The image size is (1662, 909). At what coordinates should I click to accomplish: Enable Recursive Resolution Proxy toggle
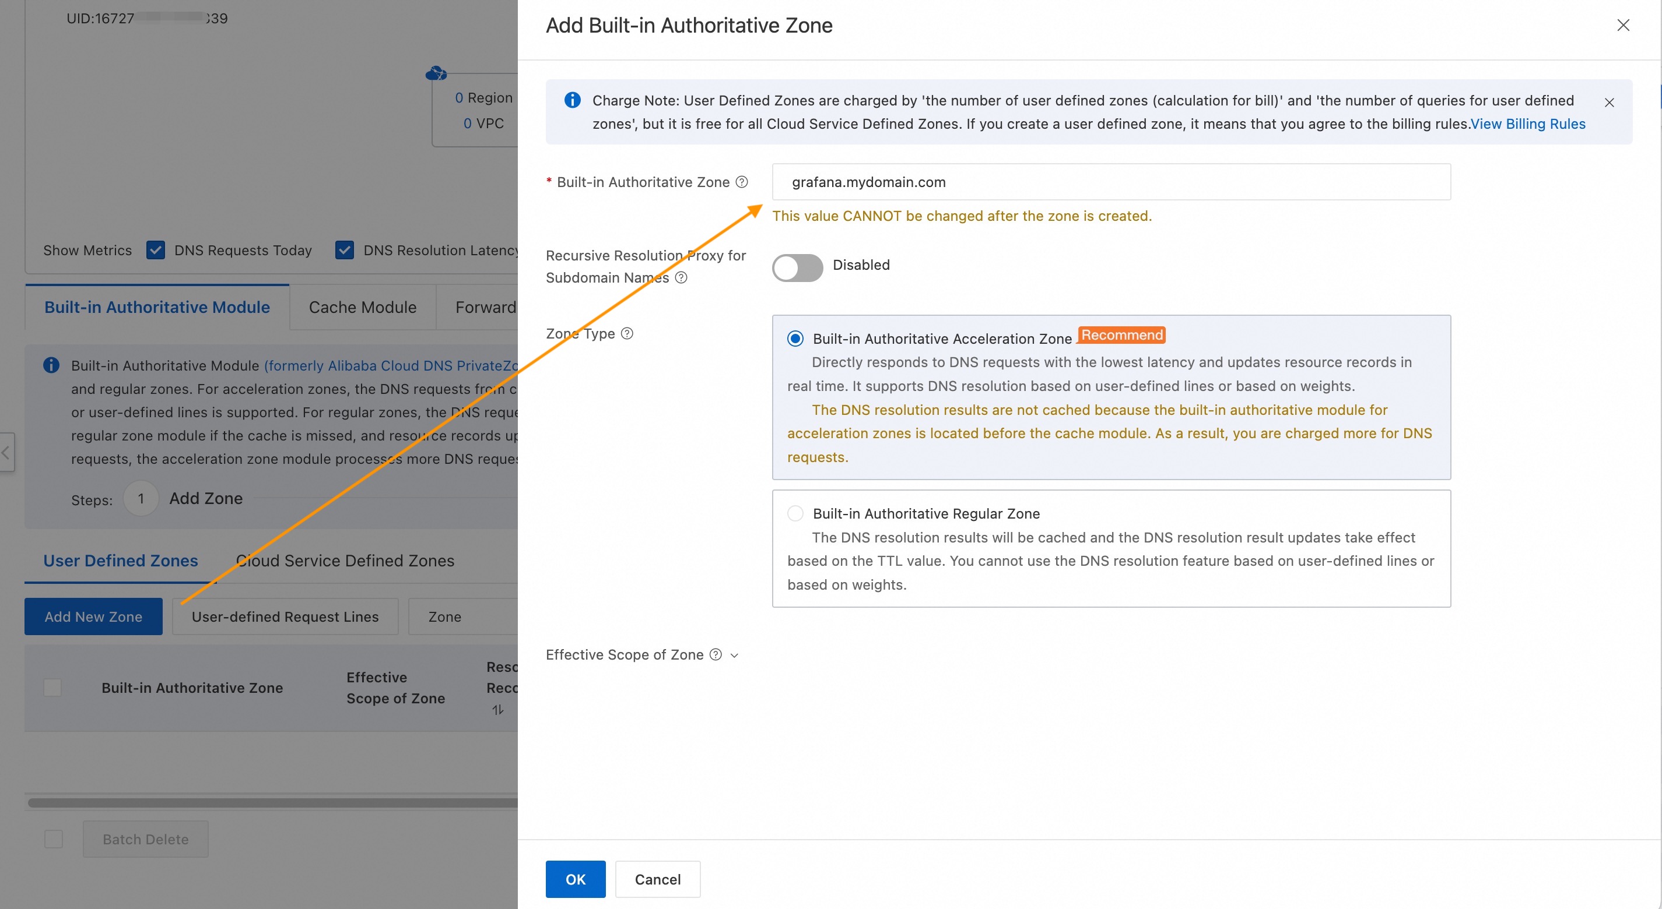pyautogui.click(x=797, y=267)
